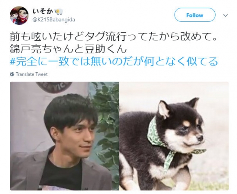The width and height of the screenshot is (237, 194).
Task: Click the tweet's first line starting with 前も呟いたけど
Action: point(113,37)
